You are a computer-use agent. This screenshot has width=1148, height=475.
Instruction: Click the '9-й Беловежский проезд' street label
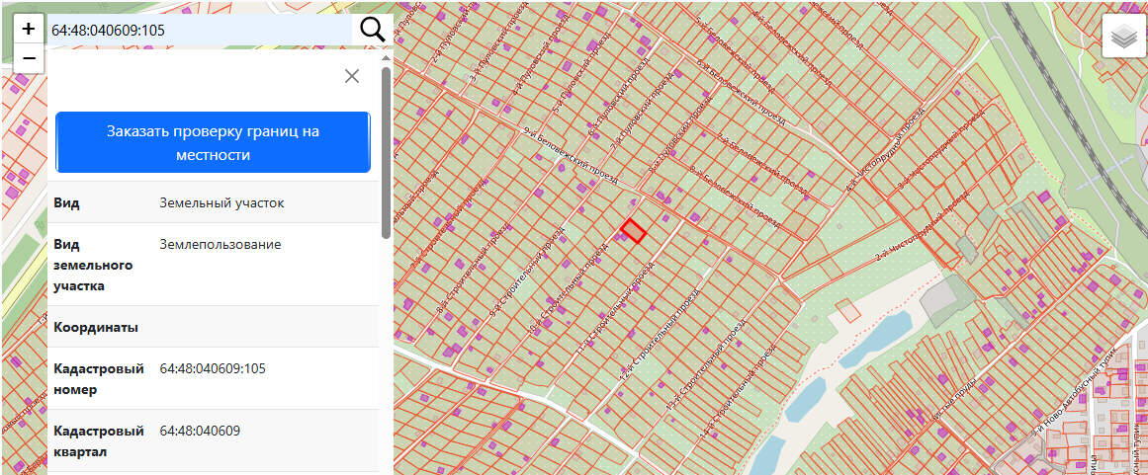(x=572, y=156)
